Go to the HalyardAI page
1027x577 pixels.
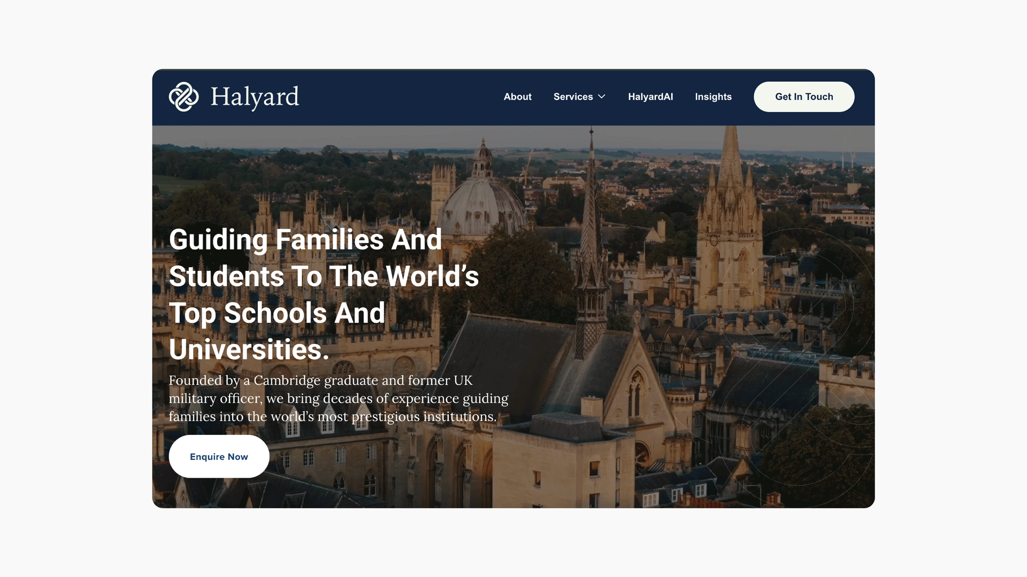[x=650, y=97]
